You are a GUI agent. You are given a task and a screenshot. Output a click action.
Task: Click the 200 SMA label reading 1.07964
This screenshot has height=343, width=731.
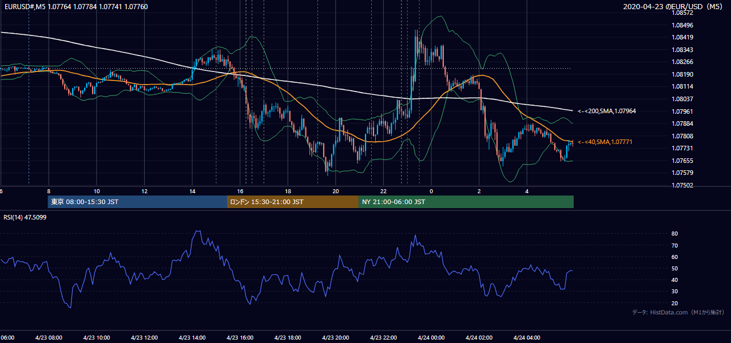[606, 111]
